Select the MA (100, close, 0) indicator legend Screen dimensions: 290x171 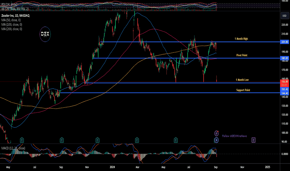coord(12,25)
